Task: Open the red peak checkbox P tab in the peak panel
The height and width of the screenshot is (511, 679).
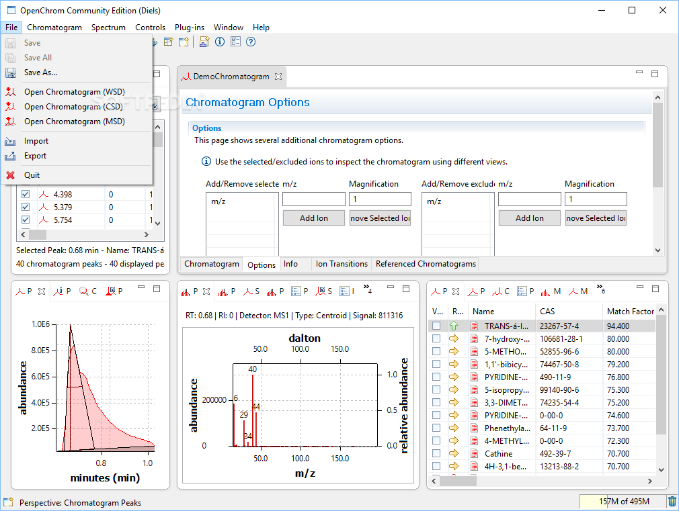Action: click(114, 291)
